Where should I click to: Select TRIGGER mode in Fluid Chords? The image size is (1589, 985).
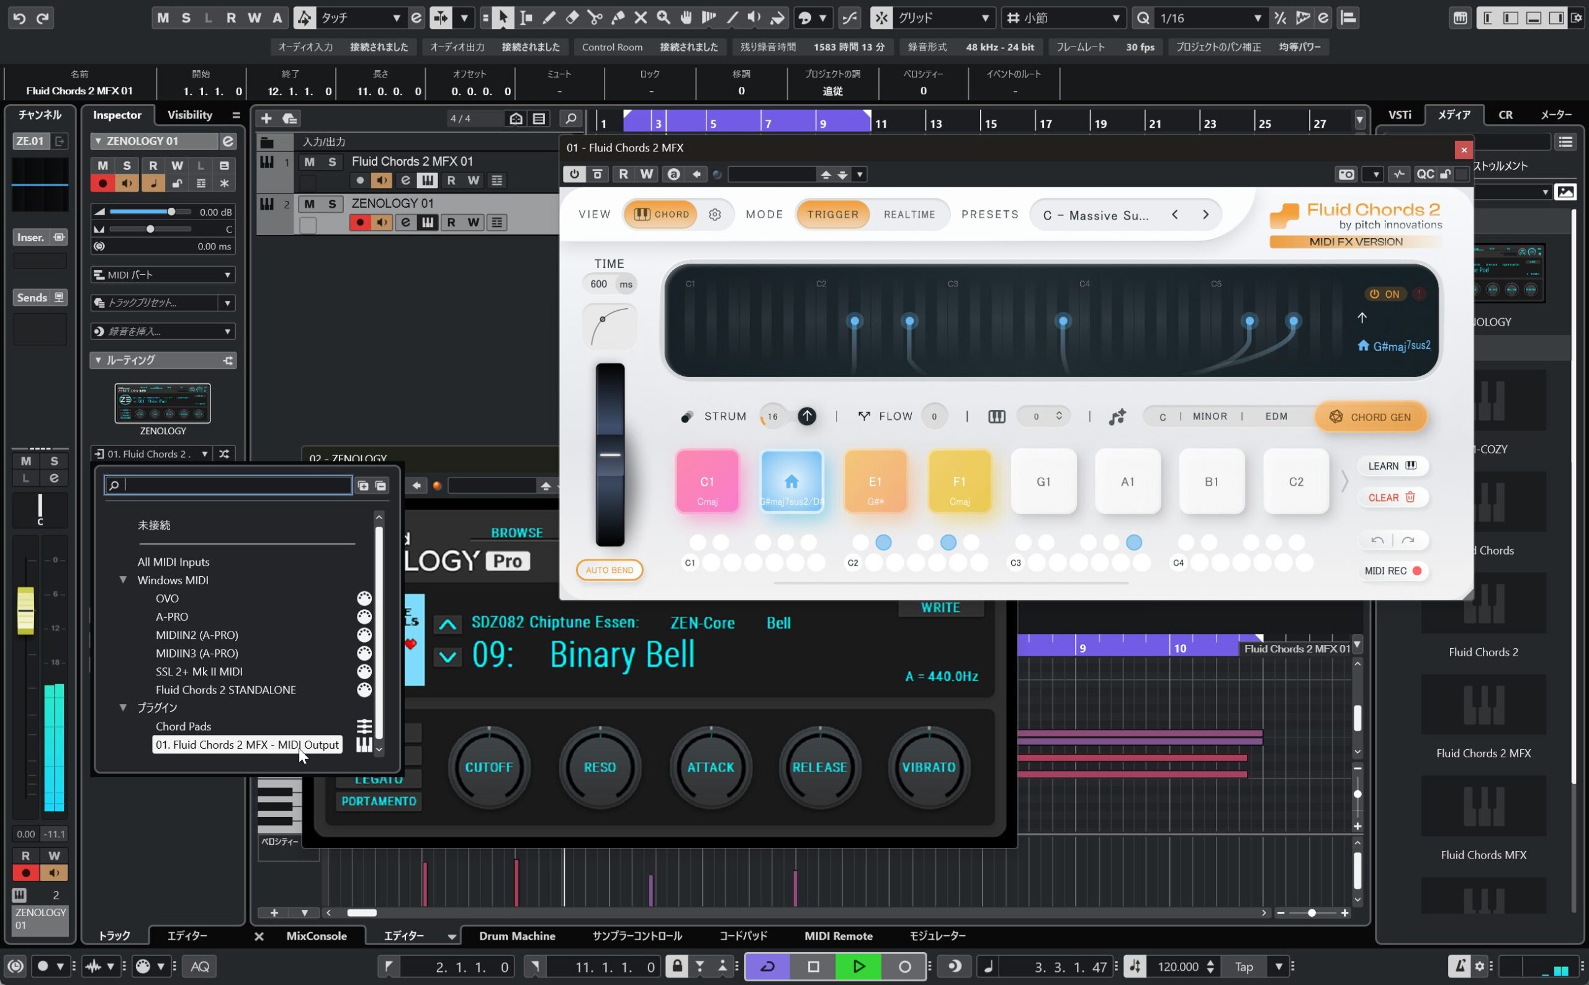832,215
